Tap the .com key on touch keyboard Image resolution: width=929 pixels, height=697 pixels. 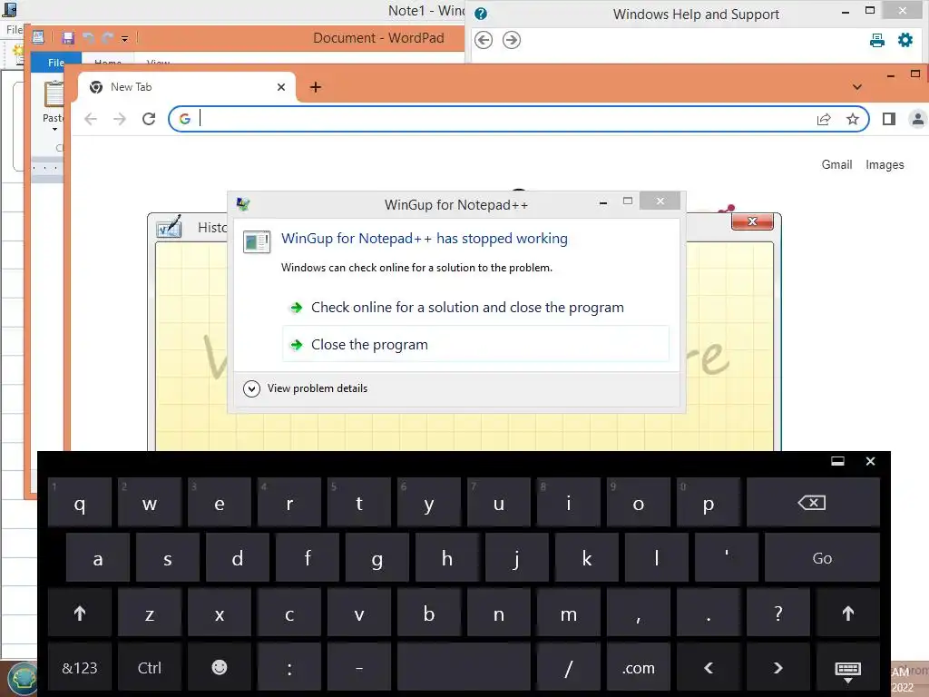(x=638, y=668)
